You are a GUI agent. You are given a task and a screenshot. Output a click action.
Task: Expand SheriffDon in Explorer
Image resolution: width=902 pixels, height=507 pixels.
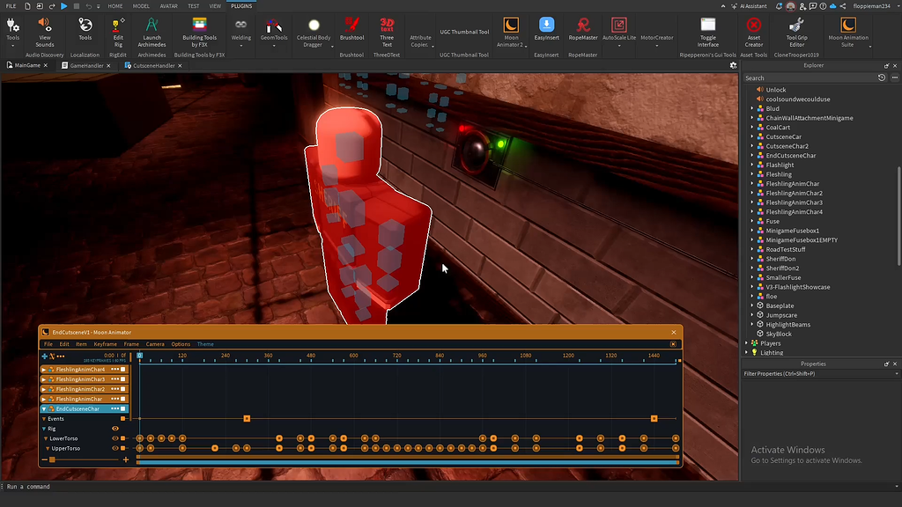click(752, 259)
